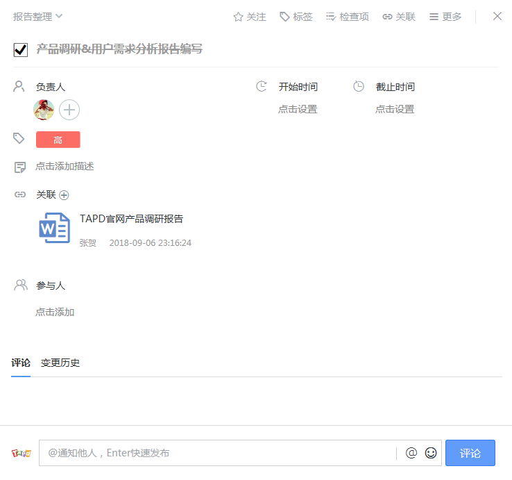Click the description note icon
The height and width of the screenshot is (480, 512).
(x=20, y=167)
